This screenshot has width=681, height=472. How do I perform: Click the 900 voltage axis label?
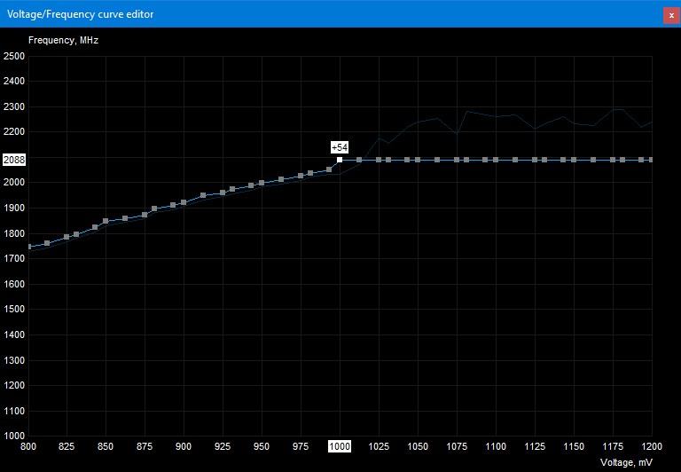coord(184,446)
